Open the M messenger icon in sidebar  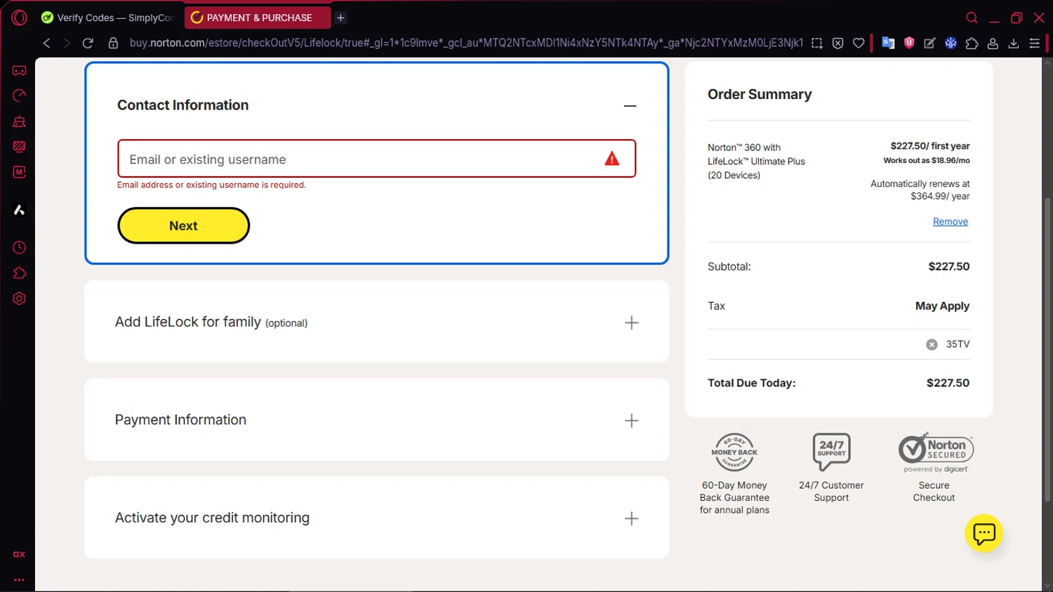click(x=19, y=172)
